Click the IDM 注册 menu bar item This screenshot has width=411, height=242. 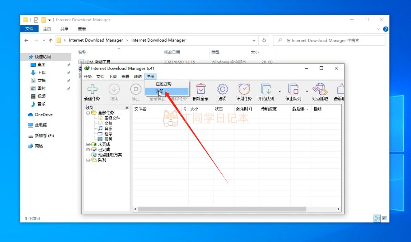(150, 77)
